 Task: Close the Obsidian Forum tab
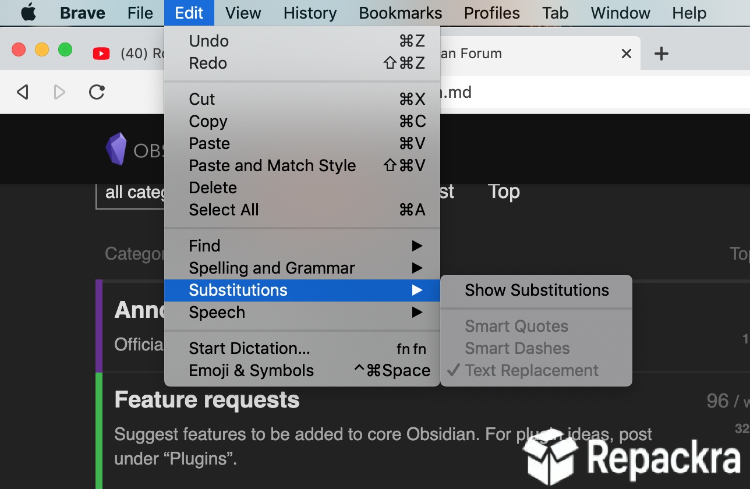pyautogui.click(x=627, y=54)
